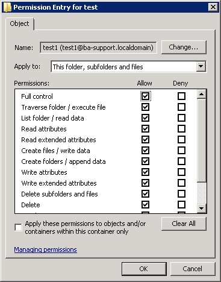Uncheck Allow for Write extended attributes

point(145,183)
